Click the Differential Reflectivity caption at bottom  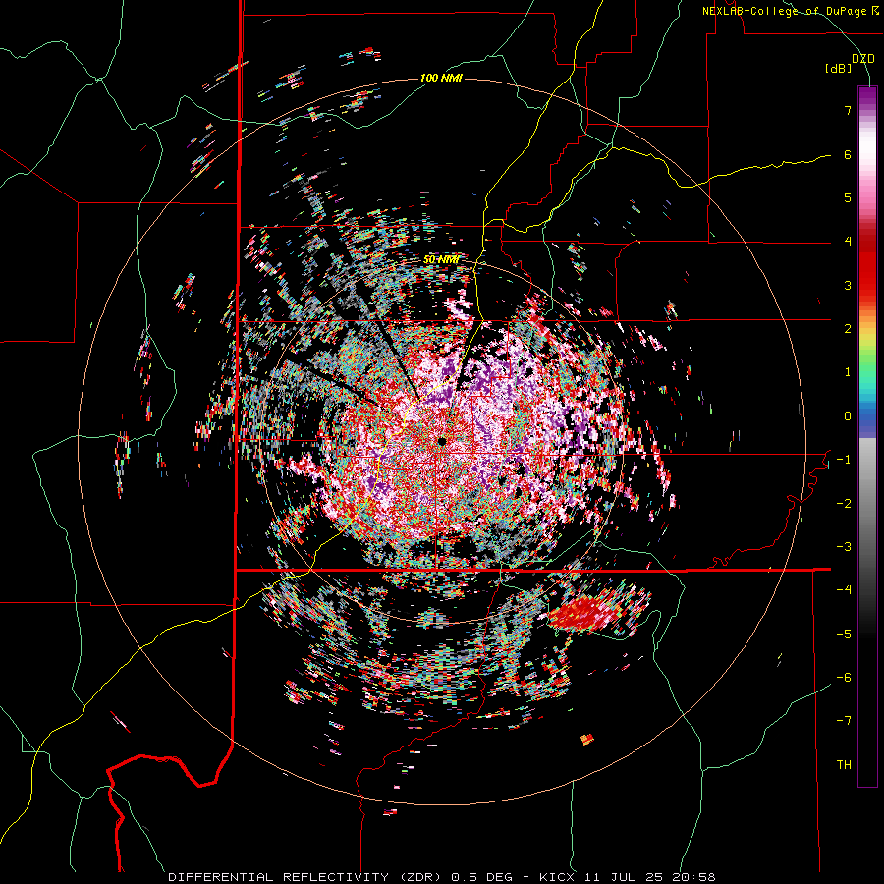pos(442,877)
